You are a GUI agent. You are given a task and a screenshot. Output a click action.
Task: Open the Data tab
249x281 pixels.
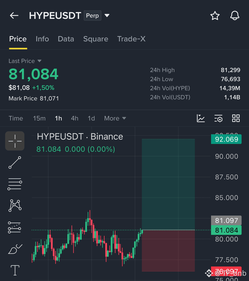point(66,39)
